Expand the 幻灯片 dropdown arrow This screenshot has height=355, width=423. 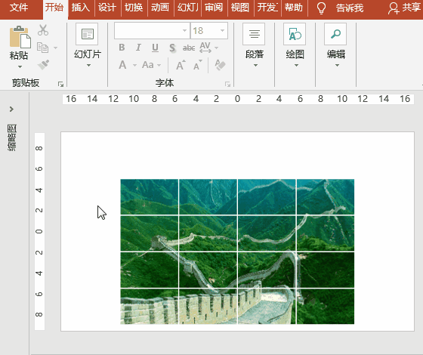tap(88, 66)
